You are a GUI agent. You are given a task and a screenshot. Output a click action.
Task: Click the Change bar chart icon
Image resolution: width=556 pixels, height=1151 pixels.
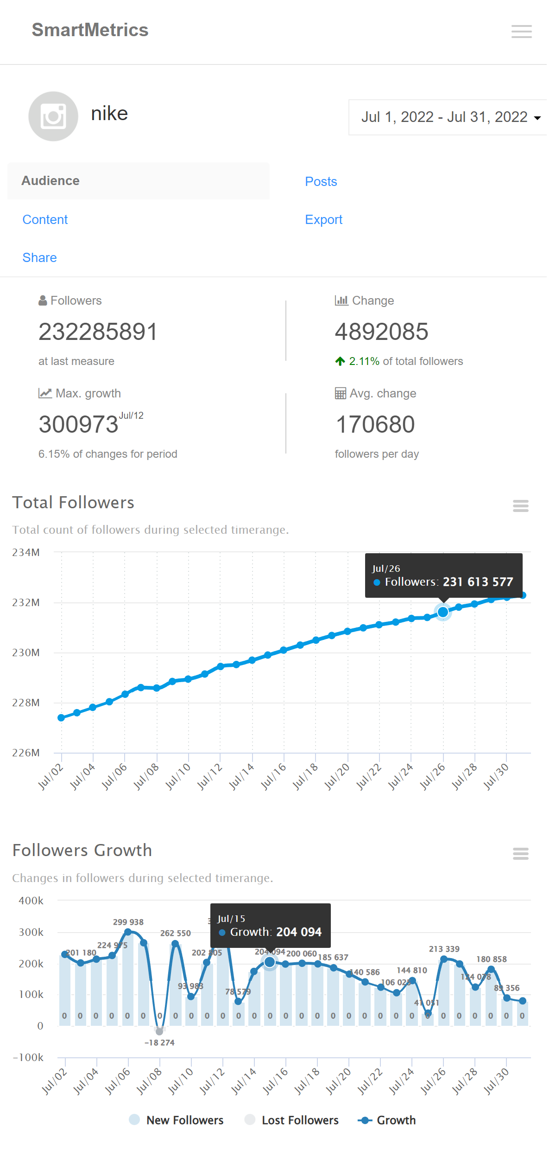341,301
